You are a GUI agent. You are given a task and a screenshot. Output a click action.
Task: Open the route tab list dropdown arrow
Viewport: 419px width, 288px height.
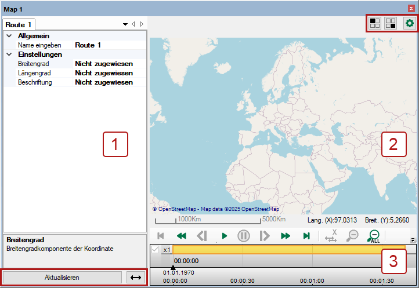click(125, 24)
